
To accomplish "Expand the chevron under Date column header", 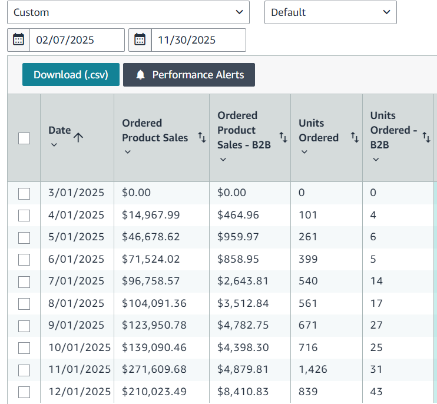I will (54, 145).
